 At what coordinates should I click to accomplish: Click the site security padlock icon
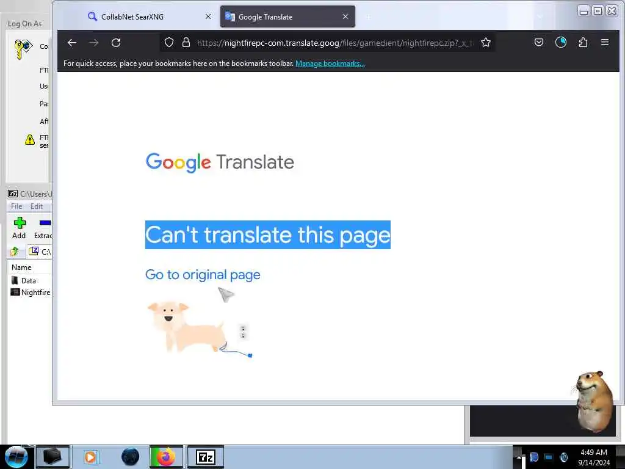pos(186,43)
